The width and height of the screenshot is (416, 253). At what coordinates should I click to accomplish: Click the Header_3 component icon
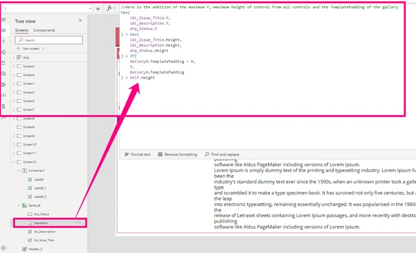pos(24,249)
